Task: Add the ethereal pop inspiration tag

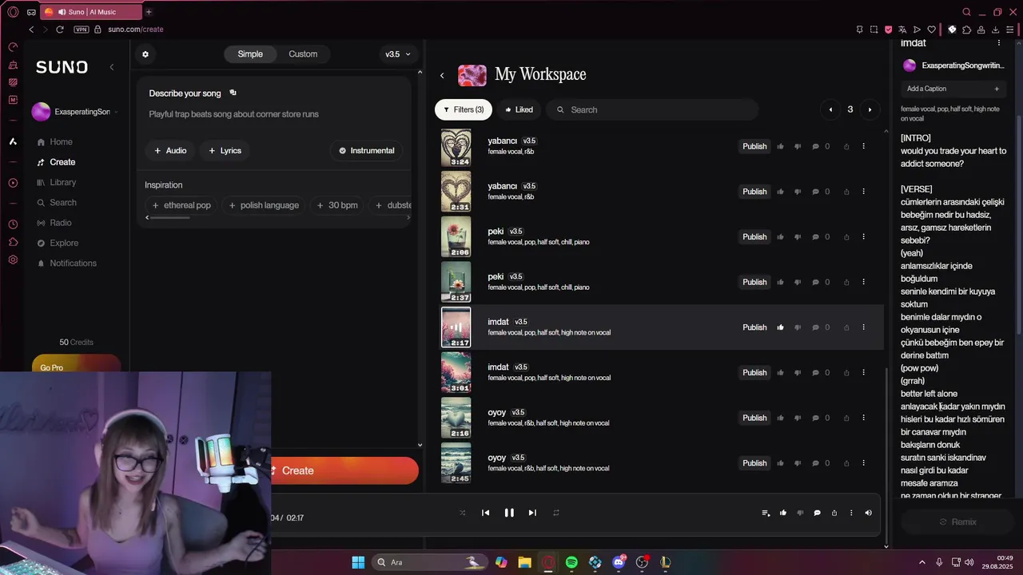Action: tap(181, 205)
